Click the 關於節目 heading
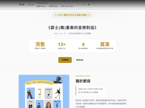This screenshot has height=108, width=145. tap(83, 81)
